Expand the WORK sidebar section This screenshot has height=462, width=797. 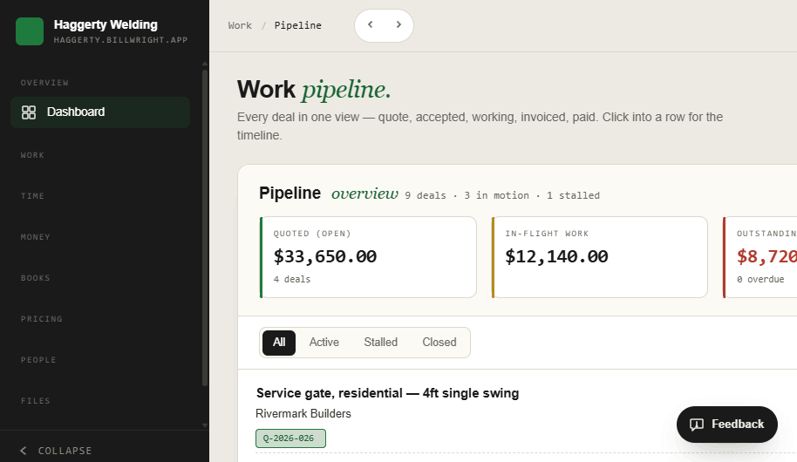click(x=32, y=155)
